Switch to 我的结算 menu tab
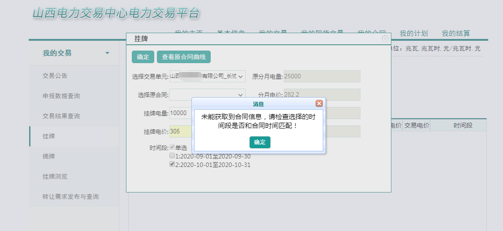 click(x=455, y=34)
